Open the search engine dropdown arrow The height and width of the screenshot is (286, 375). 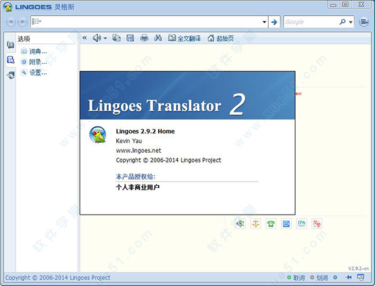[351, 22]
